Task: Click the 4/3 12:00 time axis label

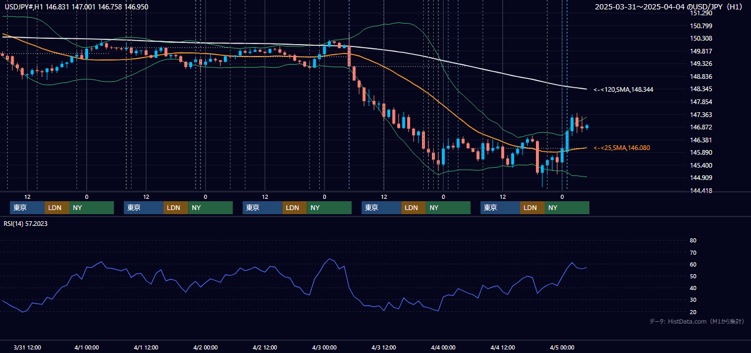Action: tap(384, 347)
